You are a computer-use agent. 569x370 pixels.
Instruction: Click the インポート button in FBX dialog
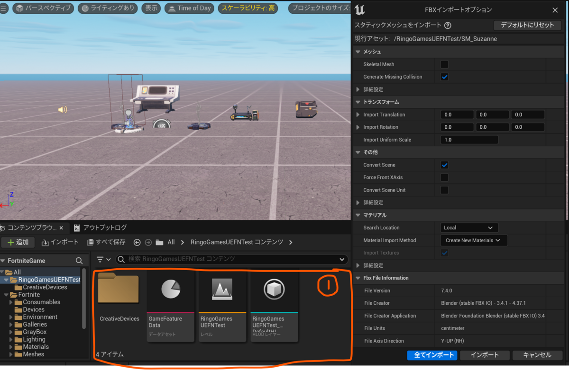485,355
